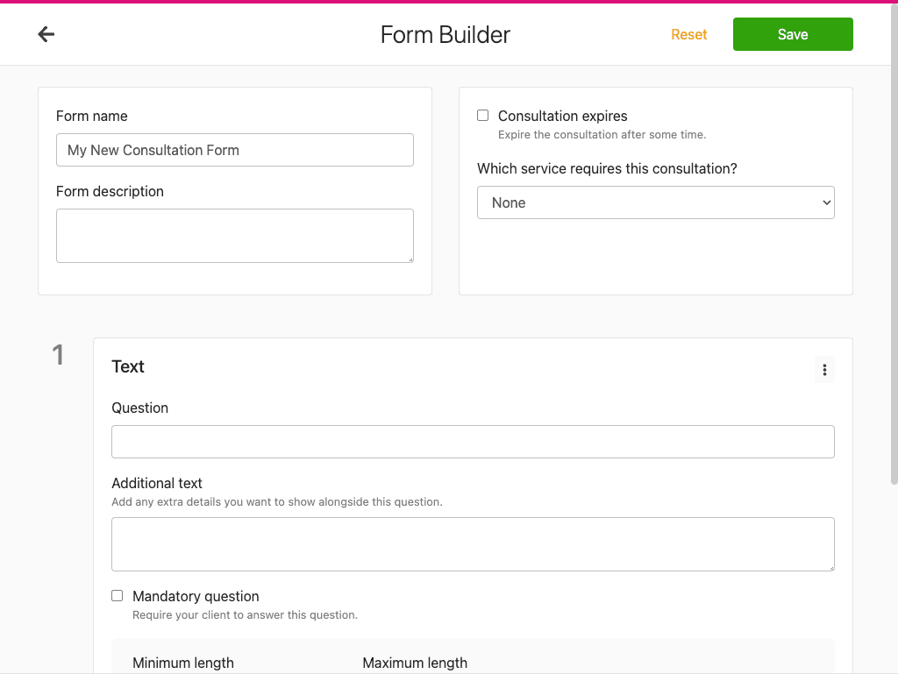Screen dimensions: 898x674
Task: Open the three-dot options menu on Text question
Action: [x=824, y=370]
